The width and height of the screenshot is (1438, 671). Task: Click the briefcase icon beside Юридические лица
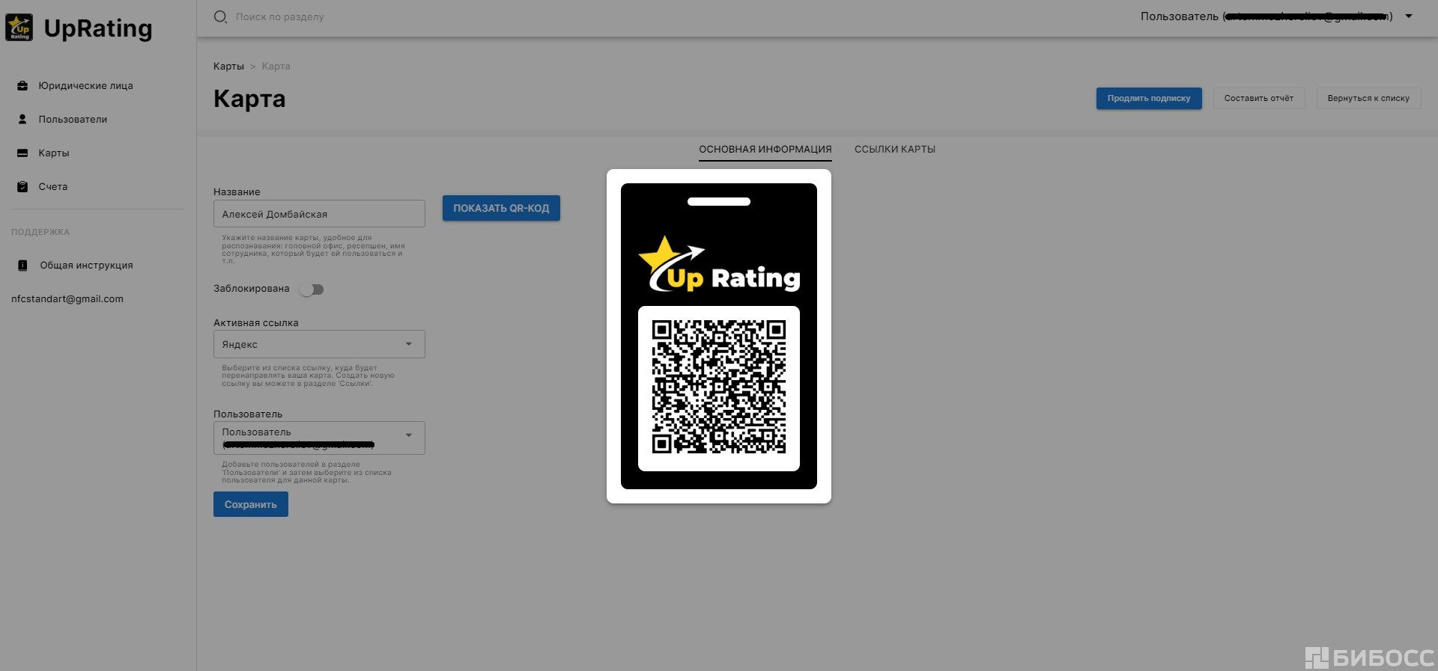point(22,86)
